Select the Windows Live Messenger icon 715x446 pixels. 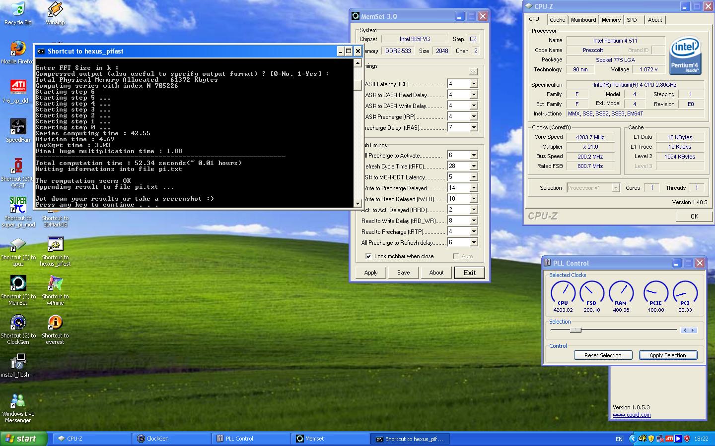tap(18, 407)
